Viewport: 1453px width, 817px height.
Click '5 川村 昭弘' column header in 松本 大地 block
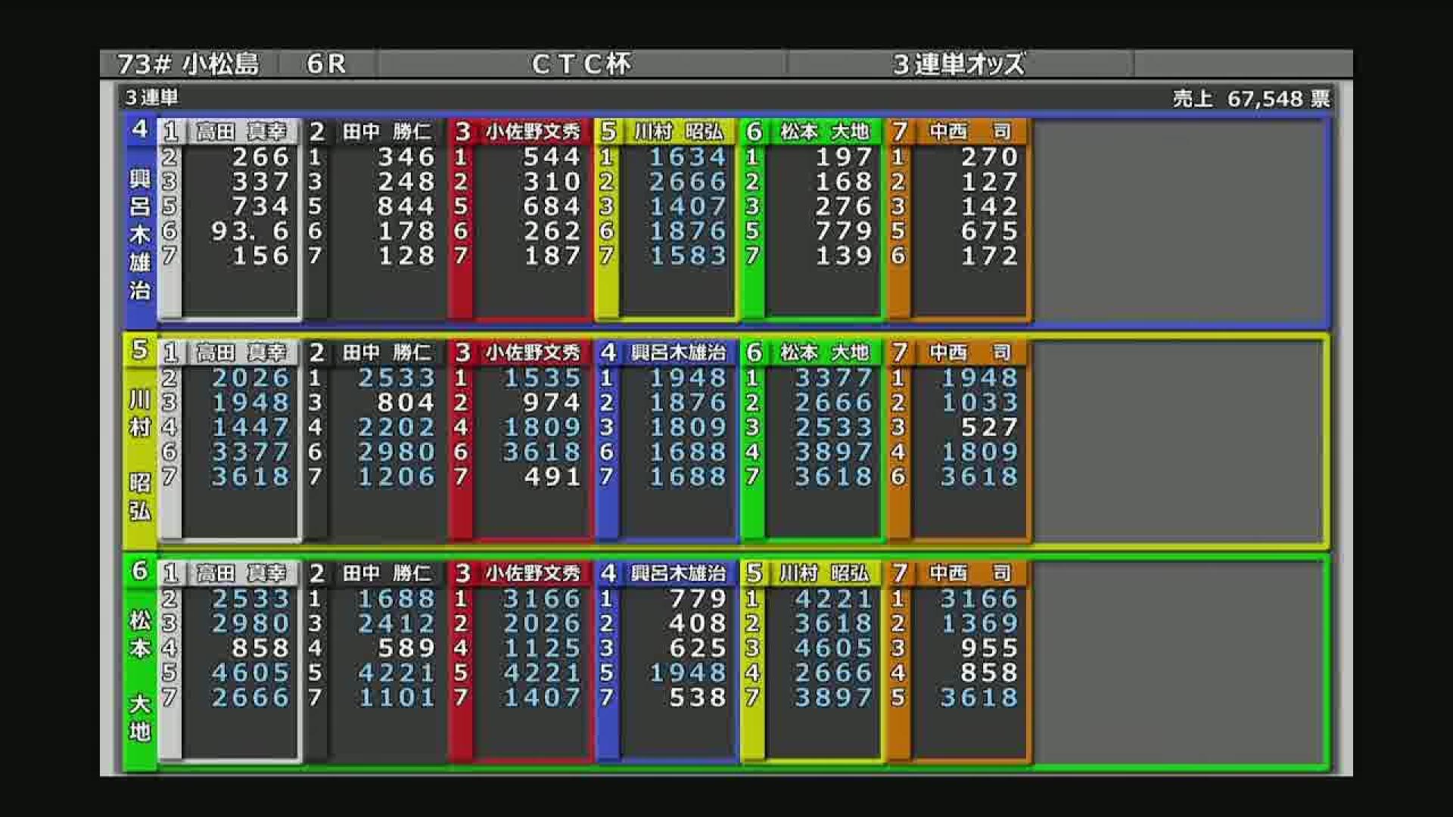pos(811,573)
